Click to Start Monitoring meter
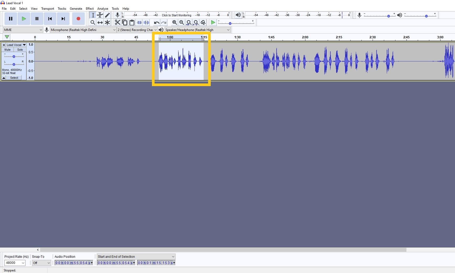Viewport: 455px width, 273px height. tap(176, 15)
